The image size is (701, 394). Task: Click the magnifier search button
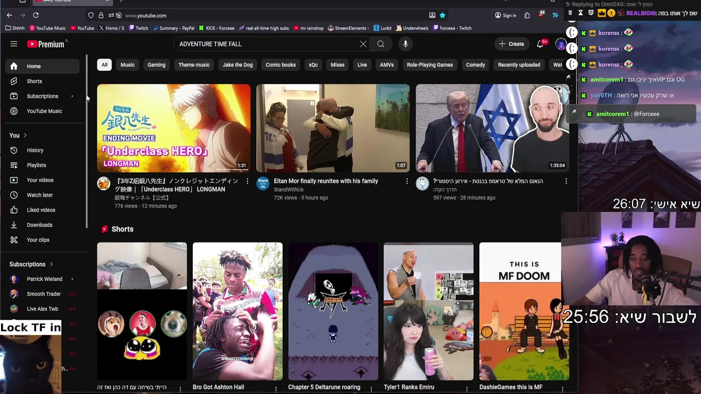pos(381,44)
